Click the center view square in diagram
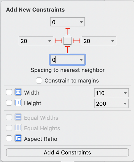This screenshot has width=134, height=162. 67,41
